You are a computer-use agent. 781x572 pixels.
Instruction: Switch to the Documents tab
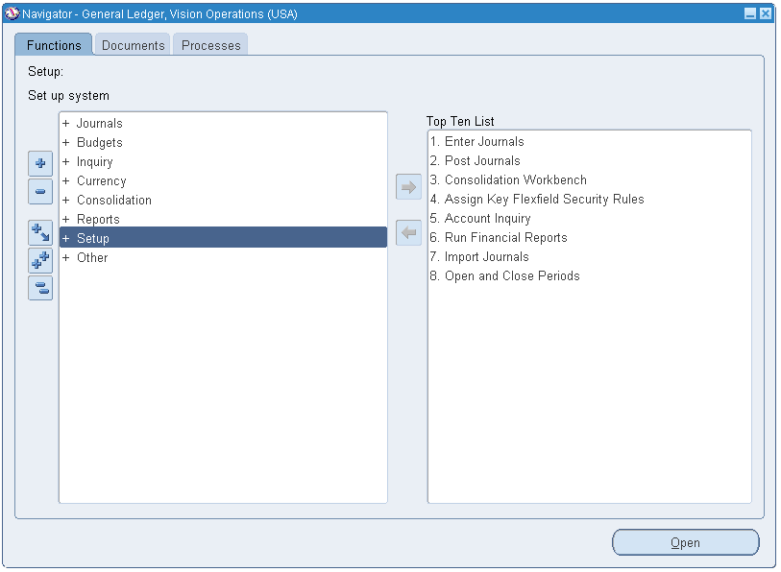(x=132, y=44)
